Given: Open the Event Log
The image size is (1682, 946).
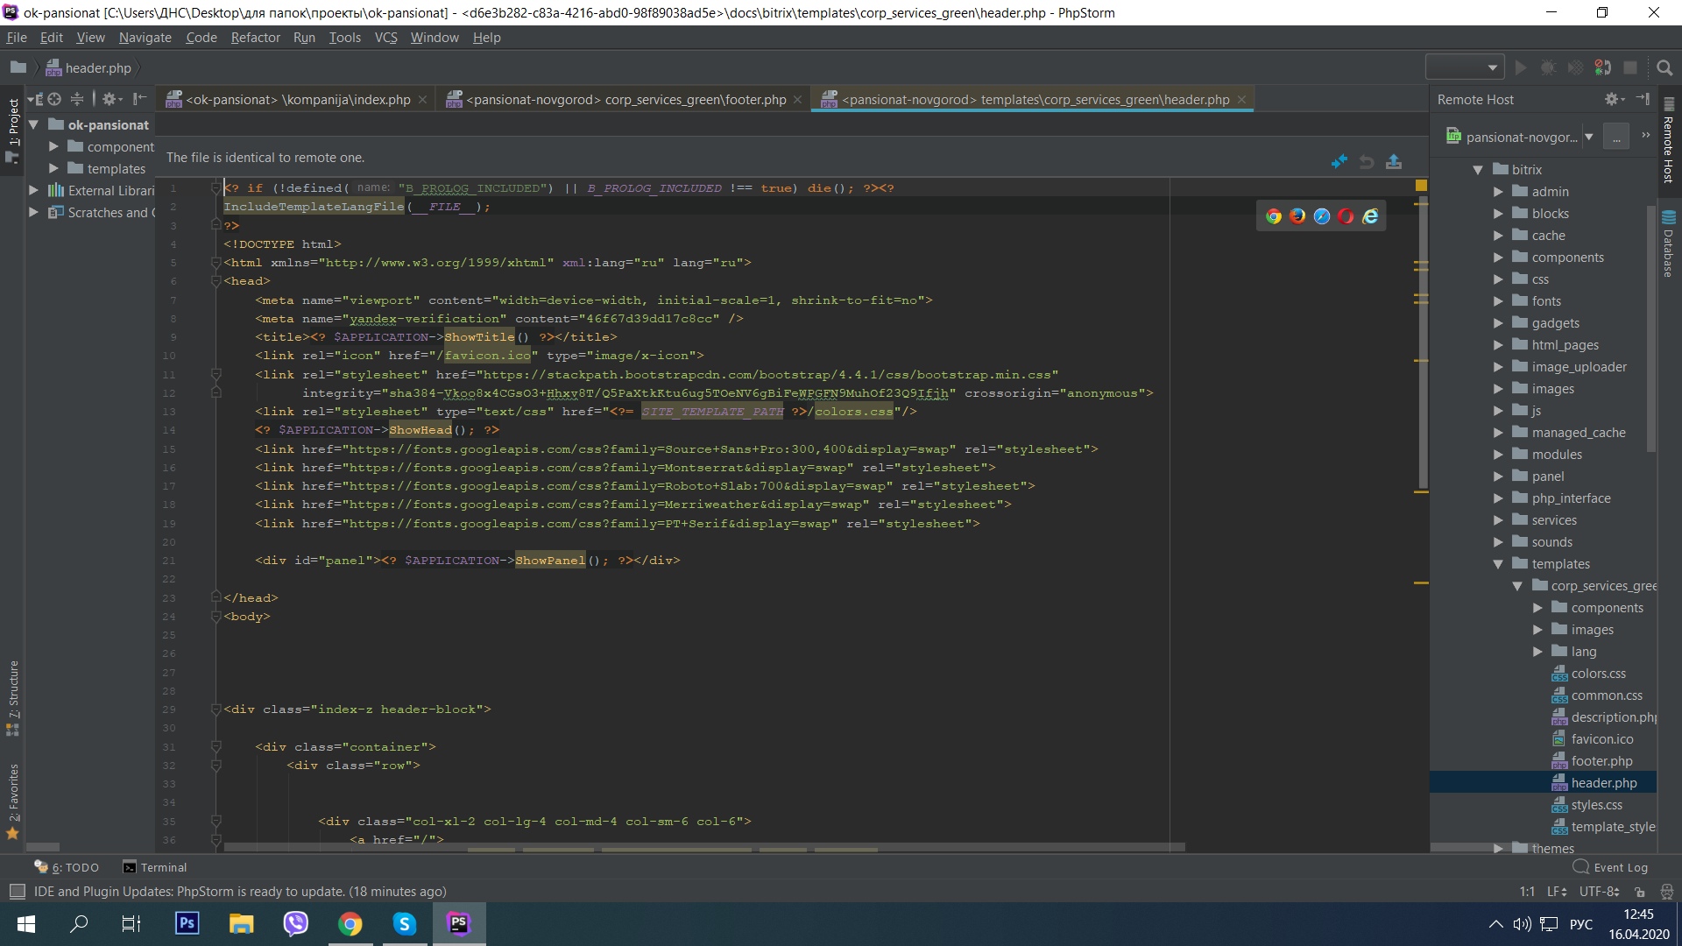Looking at the screenshot, I should pos(1611,867).
